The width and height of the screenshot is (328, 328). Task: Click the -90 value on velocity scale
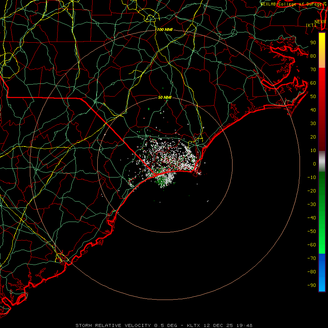312,285
